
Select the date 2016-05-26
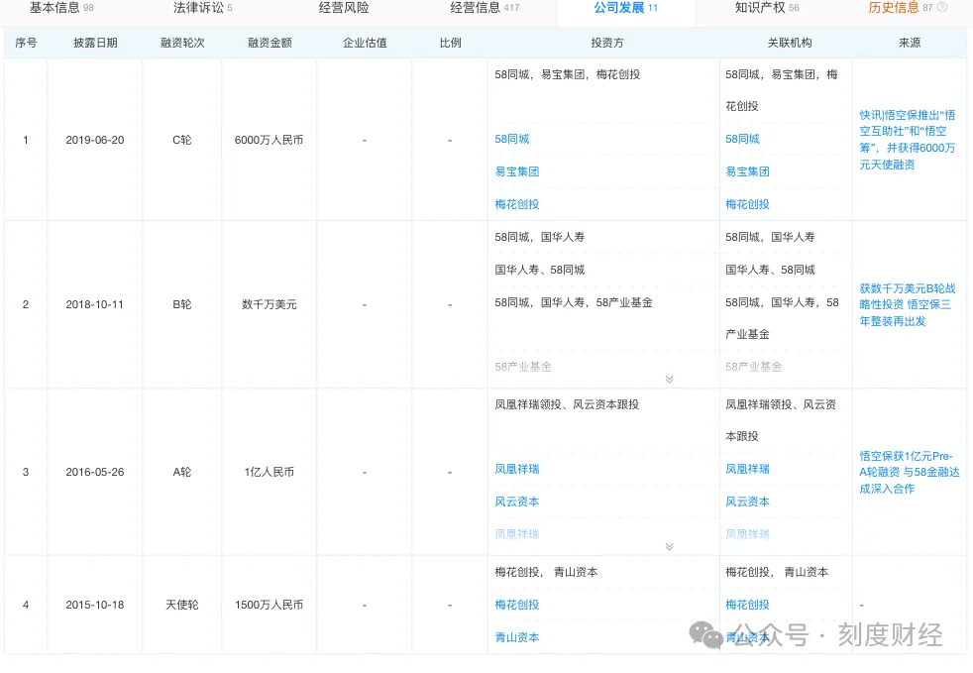95,473
